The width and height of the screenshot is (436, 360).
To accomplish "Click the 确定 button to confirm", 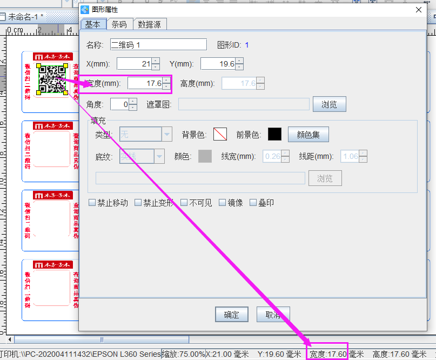I will coord(231,314).
